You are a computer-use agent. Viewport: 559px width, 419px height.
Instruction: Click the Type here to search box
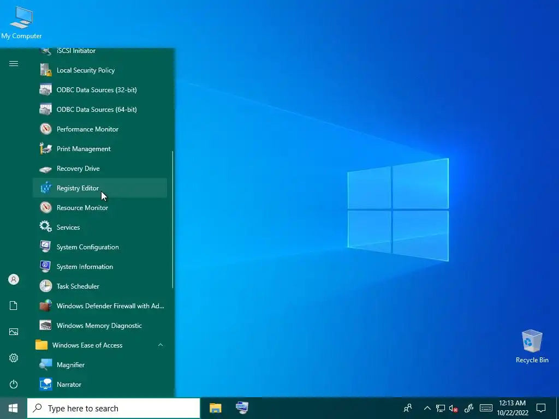tap(114, 408)
